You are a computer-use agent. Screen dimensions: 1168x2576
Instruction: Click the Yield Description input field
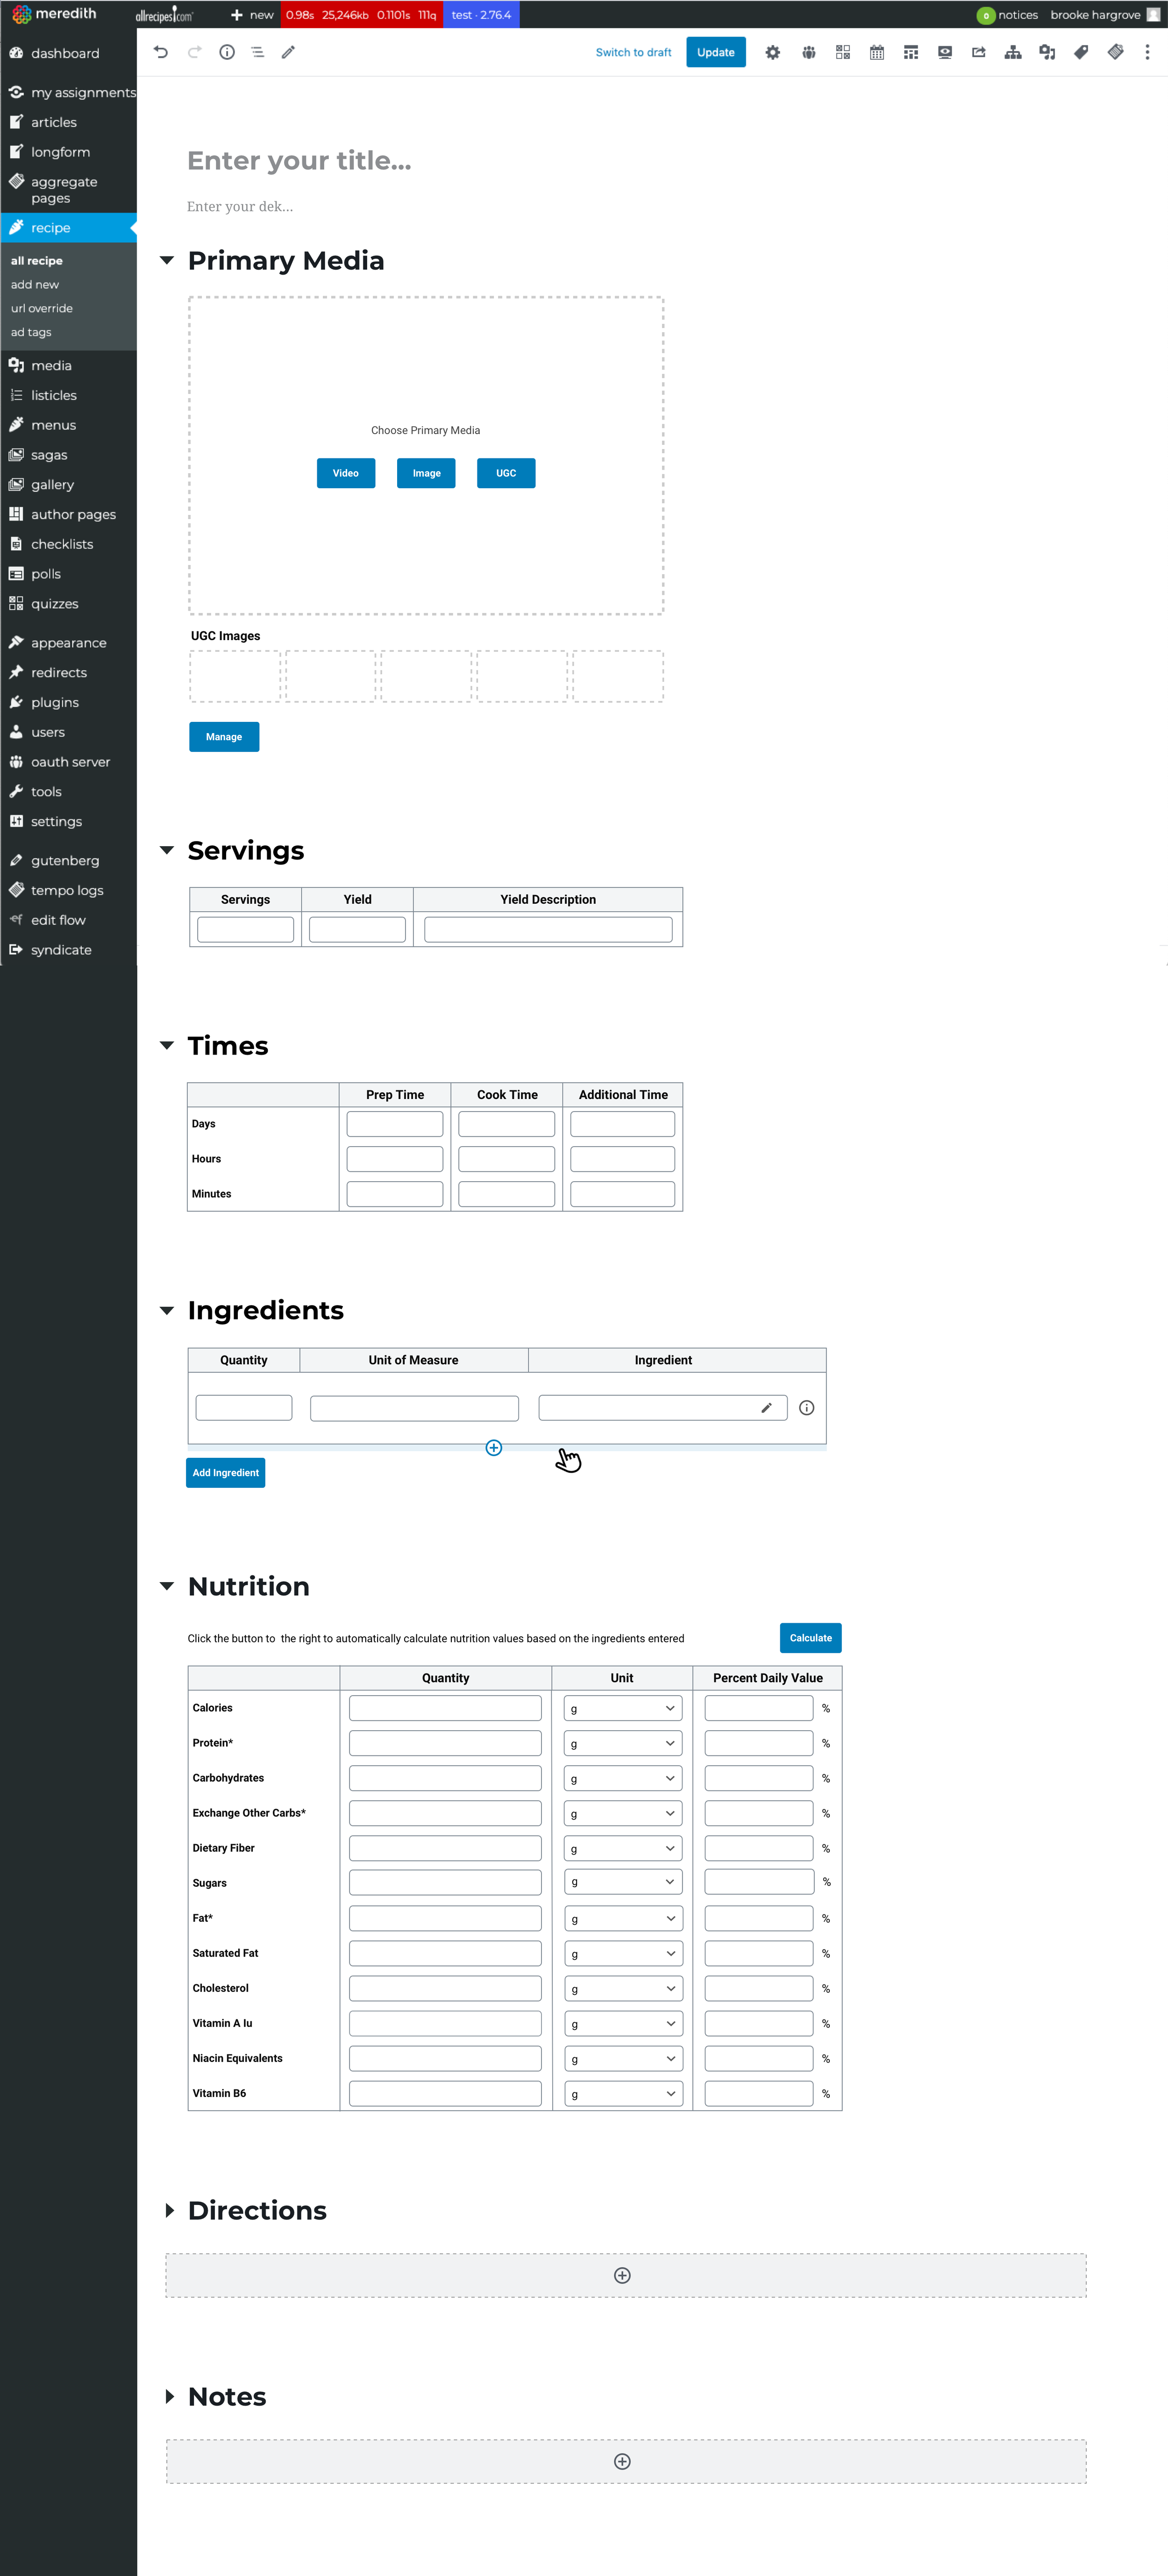pos(547,929)
